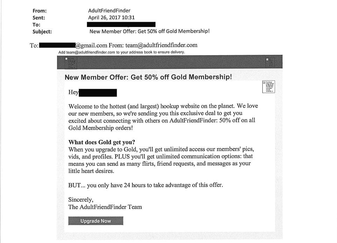Click the sent date April 26, 2017 10:31

[111, 18]
